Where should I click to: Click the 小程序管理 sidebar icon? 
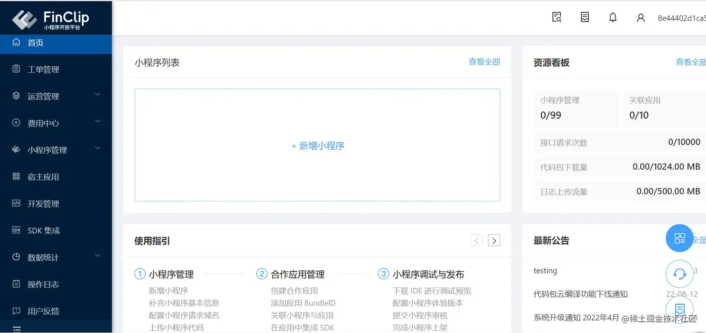coord(16,149)
